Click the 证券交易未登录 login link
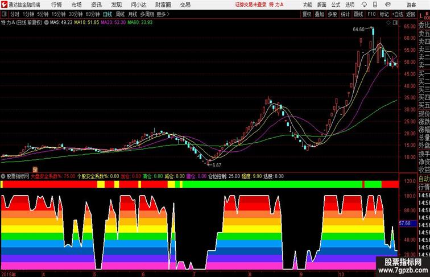 (x=251, y=5)
